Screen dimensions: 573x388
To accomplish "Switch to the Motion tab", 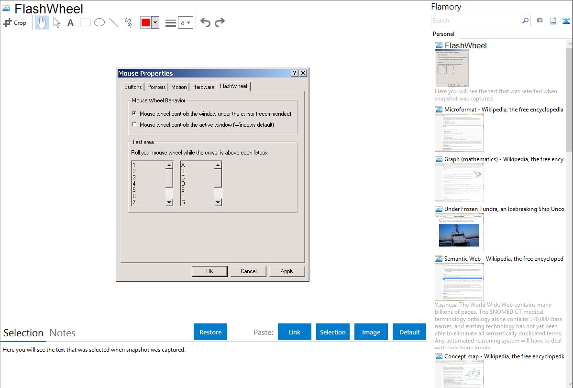I will (179, 87).
